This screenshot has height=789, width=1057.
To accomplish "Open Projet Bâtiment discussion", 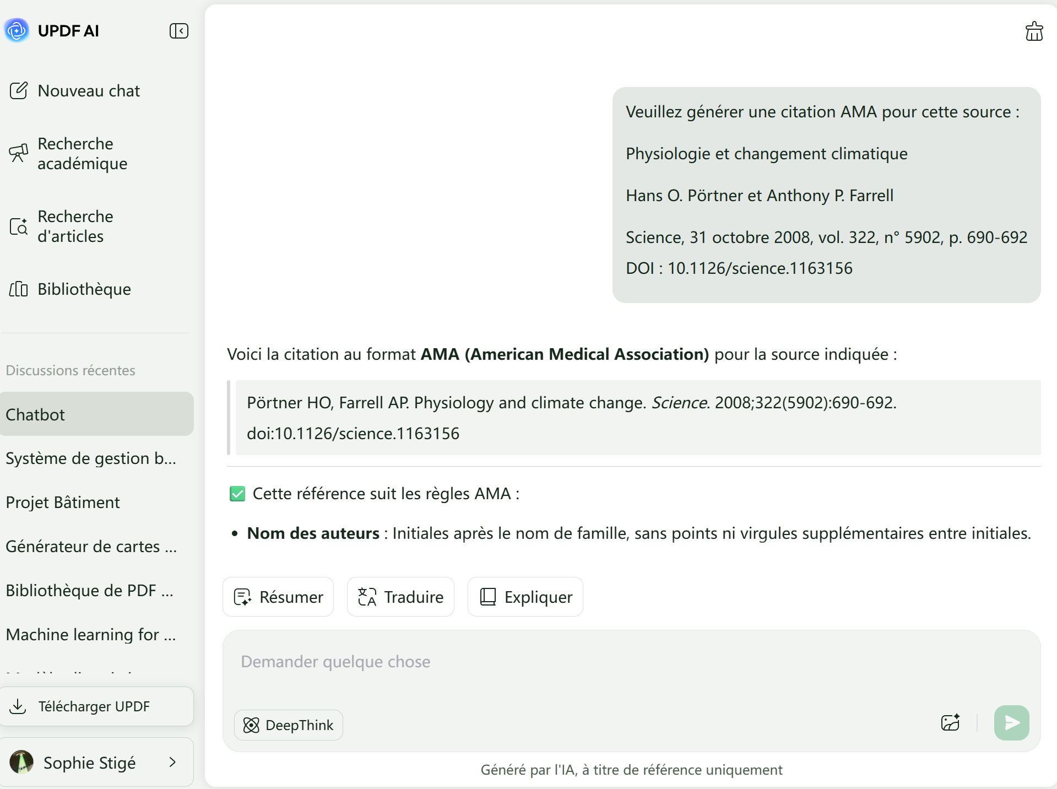I will [63, 502].
